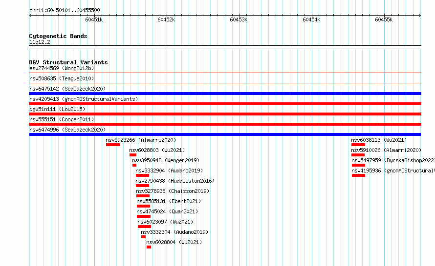Select small red bar under nsv6028804
This screenshot has height=266, width=435.
tap(149, 247)
